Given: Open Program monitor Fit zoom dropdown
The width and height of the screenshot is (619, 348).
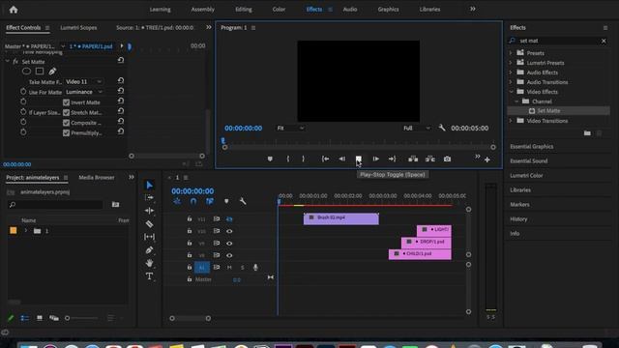Looking at the screenshot, I should tap(290, 129).
